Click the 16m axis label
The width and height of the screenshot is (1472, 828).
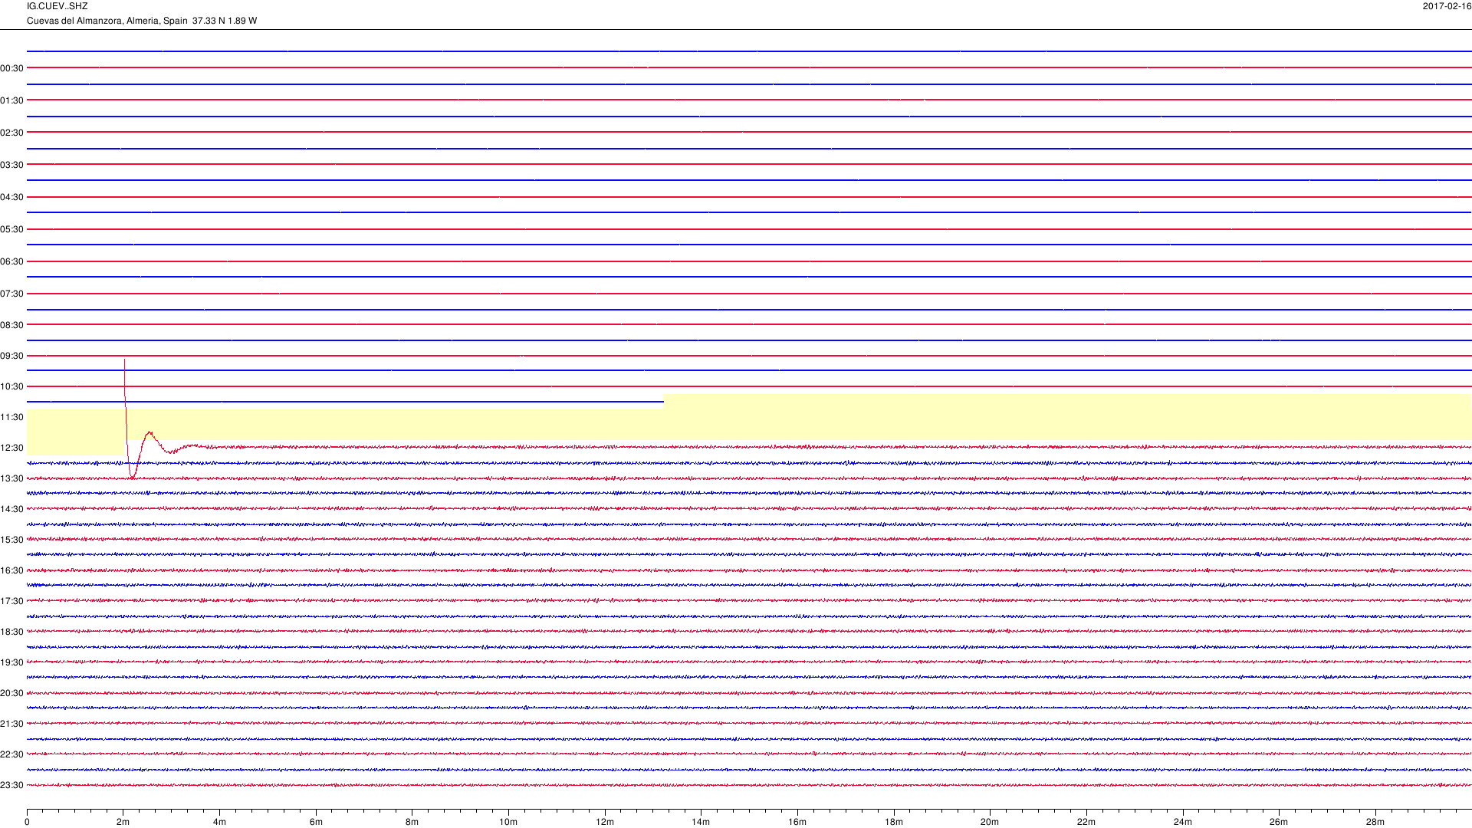coord(797,822)
